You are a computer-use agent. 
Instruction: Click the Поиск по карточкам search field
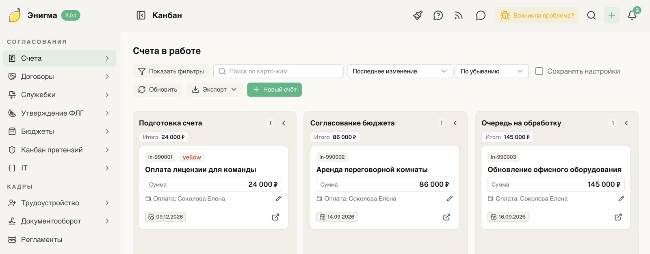pos(278,71)
